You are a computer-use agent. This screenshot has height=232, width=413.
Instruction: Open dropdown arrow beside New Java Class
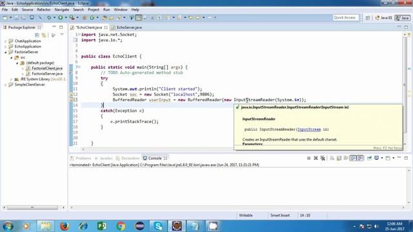point(97,17)
